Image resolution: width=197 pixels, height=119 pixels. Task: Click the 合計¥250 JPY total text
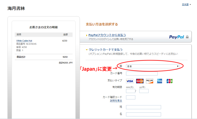tap(66, 63)
